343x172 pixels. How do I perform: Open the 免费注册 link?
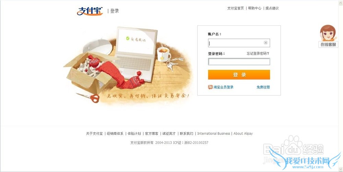pos(263,87)
